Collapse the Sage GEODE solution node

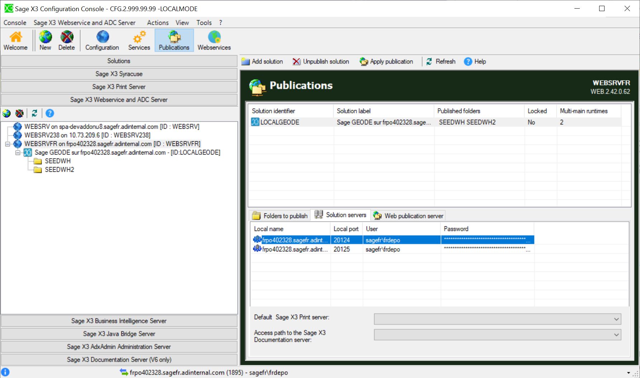point(18,153)
